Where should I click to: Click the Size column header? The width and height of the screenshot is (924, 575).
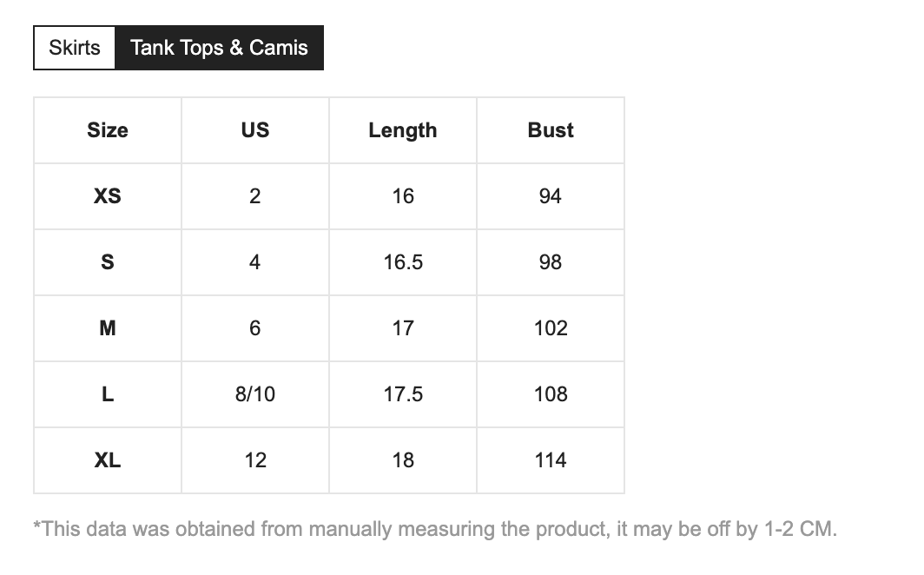[x=108, y=130]
